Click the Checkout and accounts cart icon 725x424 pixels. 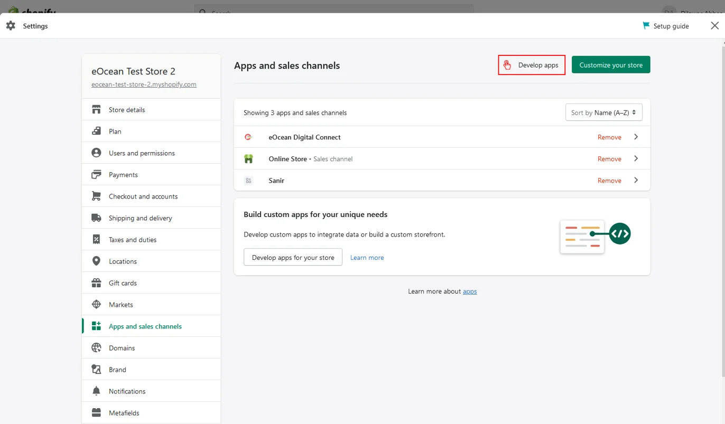[96, 196]
